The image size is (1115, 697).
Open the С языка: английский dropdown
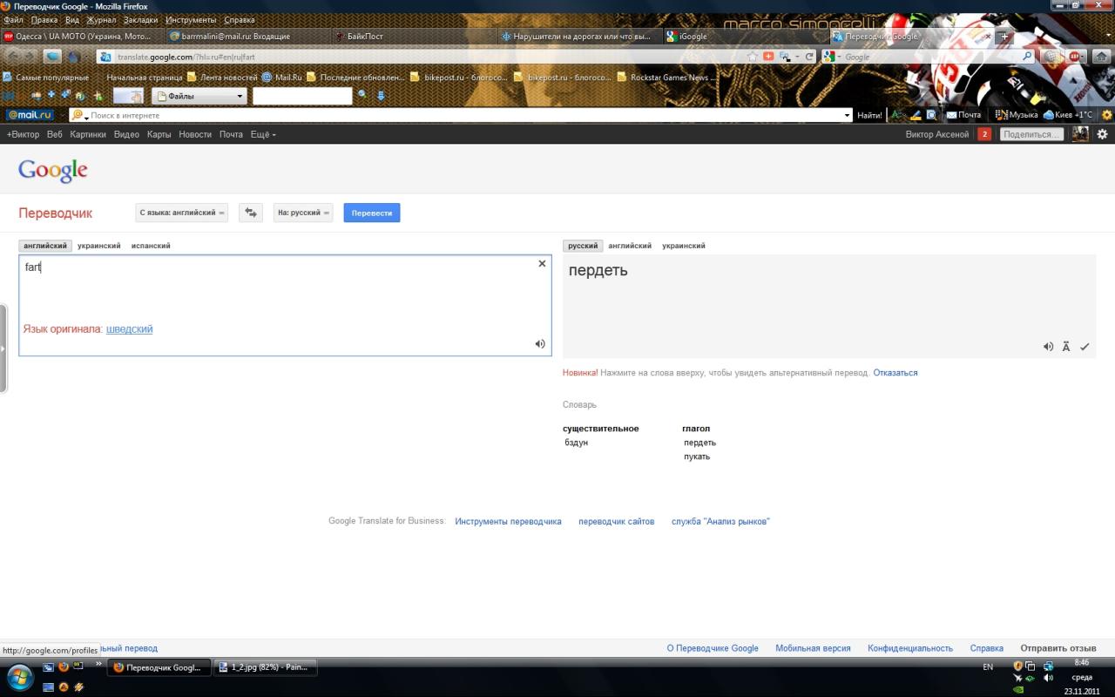pyautogui.click(x=181, y=213)
